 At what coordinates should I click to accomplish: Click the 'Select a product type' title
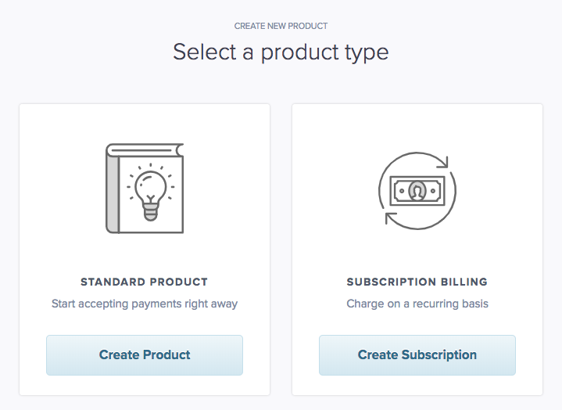(x=281, y=52)
